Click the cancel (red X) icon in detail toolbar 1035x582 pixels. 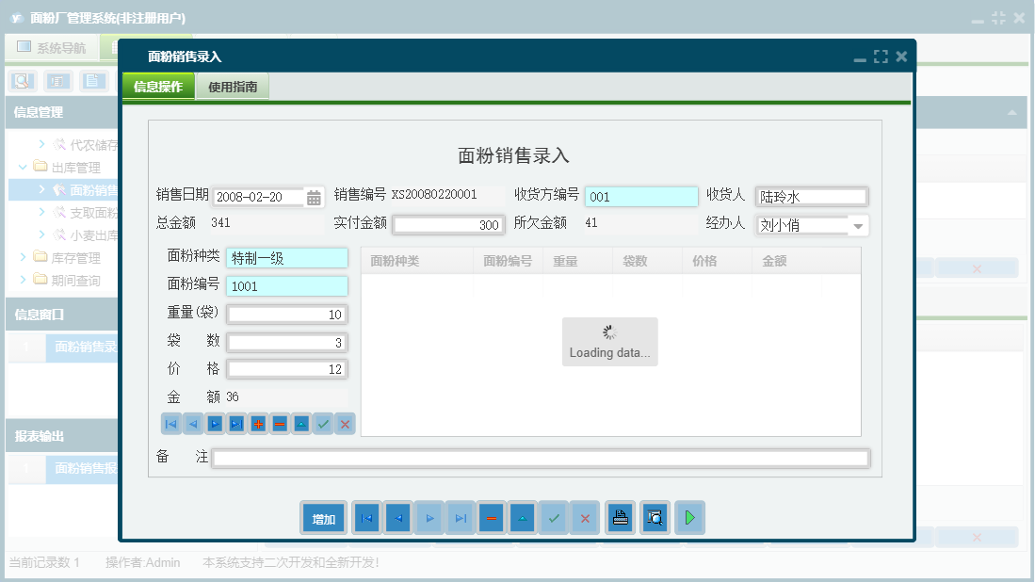(344, 424)
